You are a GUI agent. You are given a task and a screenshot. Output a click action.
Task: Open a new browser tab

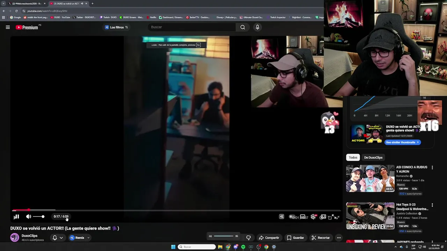tap(92, 3)
